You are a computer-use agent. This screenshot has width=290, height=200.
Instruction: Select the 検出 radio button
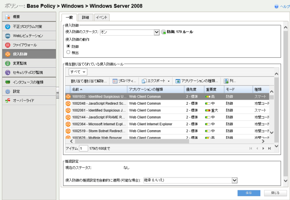tap(68, 53)
